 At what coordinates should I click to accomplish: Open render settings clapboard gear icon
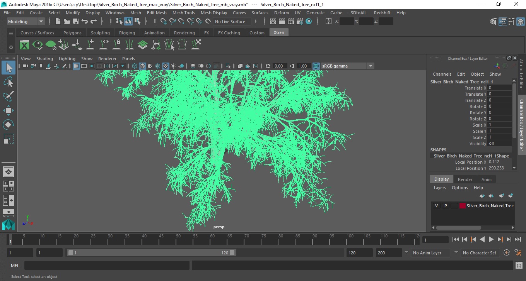pyautogui.click(x=300, y=22)
